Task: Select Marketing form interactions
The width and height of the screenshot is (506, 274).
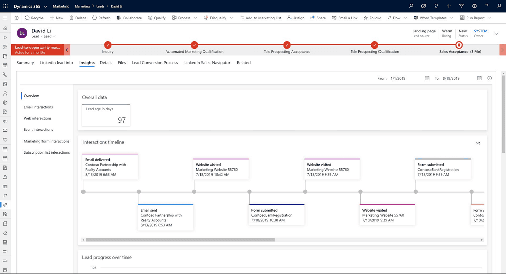Action: coord(47,141)
